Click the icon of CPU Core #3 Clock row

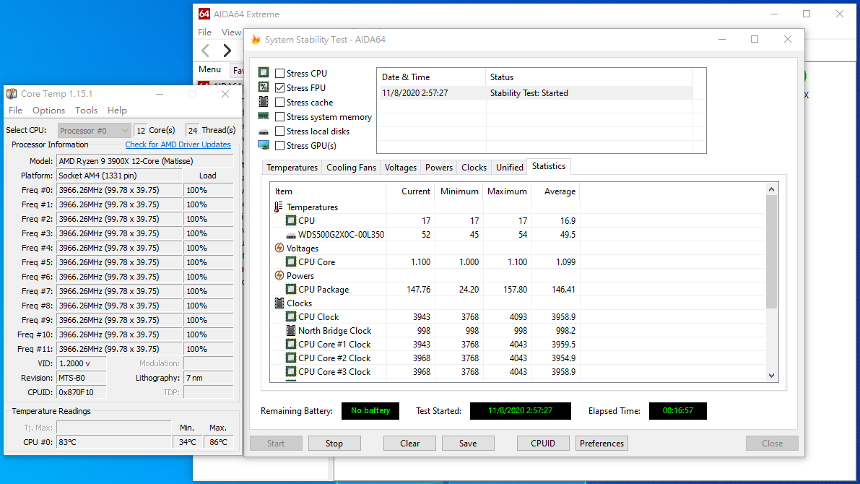click(291, 371)
